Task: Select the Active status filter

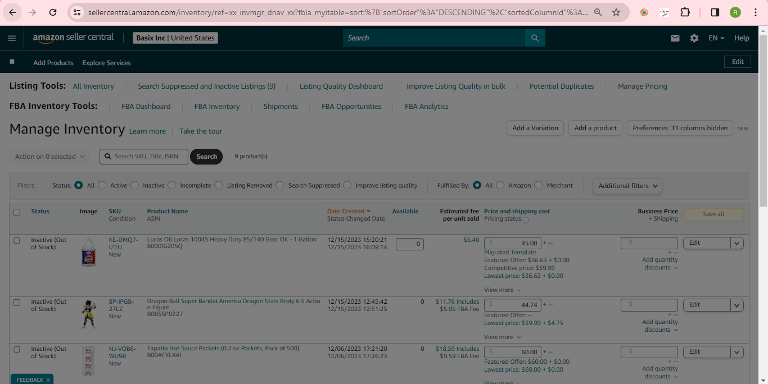Action: tap(102, 185)
